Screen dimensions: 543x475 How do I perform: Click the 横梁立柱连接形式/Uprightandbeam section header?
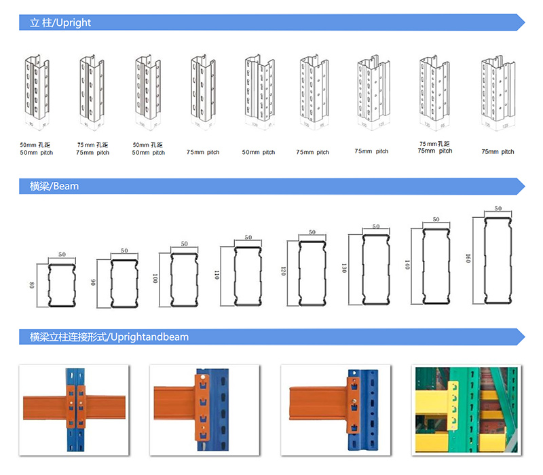[x=272, y=337]
